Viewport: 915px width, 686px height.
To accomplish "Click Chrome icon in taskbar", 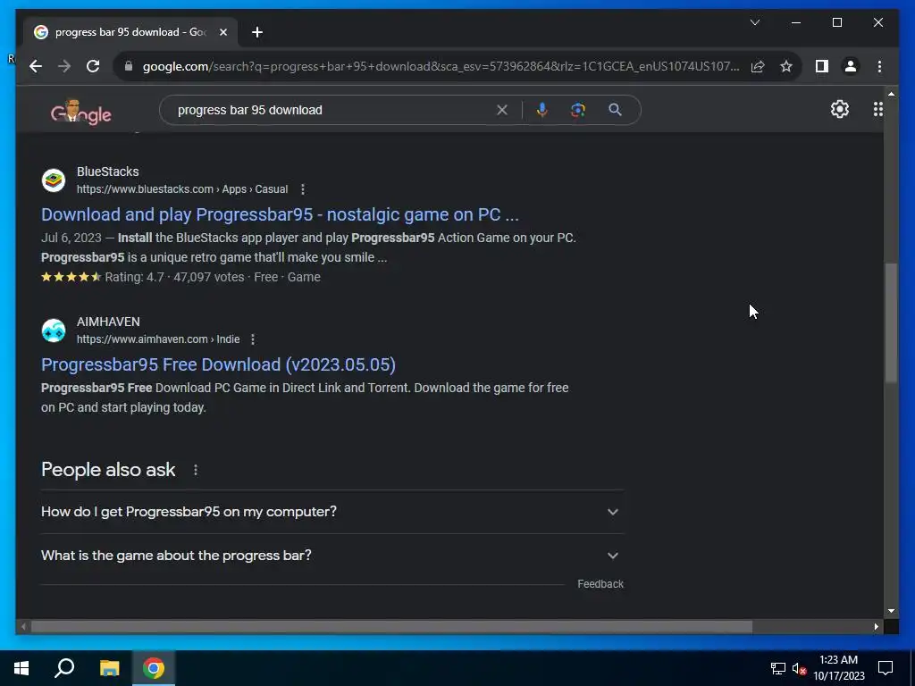I will coord(154,668).
